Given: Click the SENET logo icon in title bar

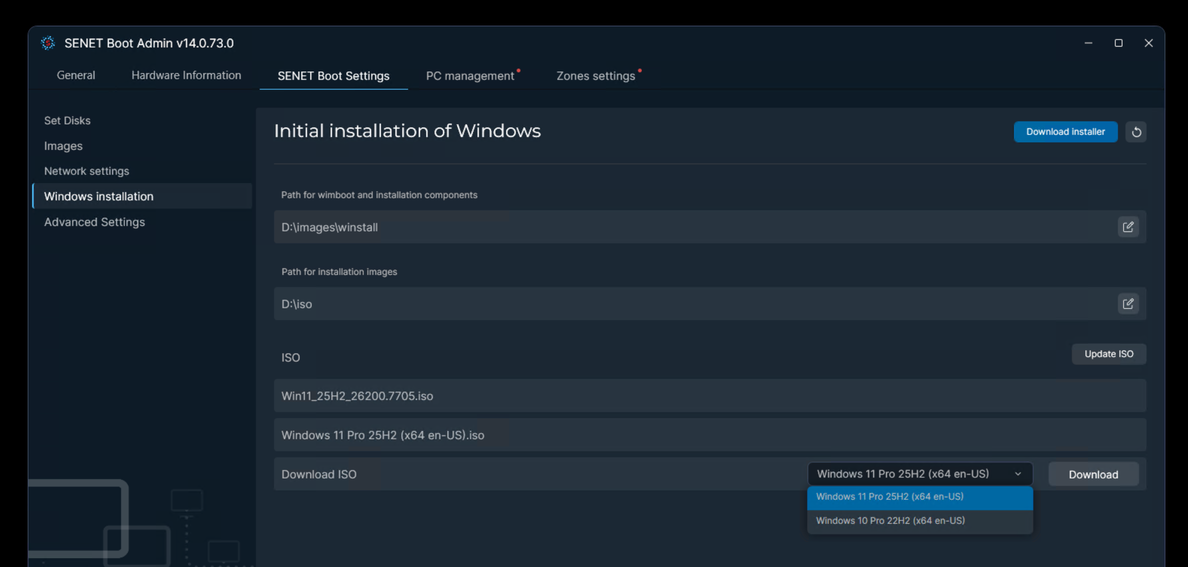Looking at the screenshot, I should (x=48, y=43).
